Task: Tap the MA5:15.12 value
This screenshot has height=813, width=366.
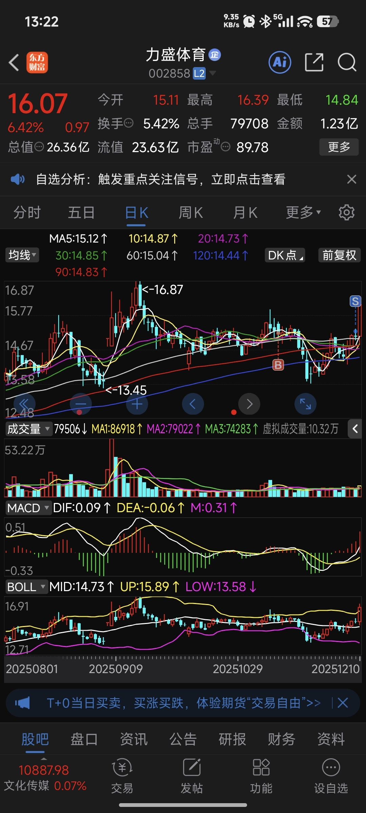Action: [x=78, y=238]
